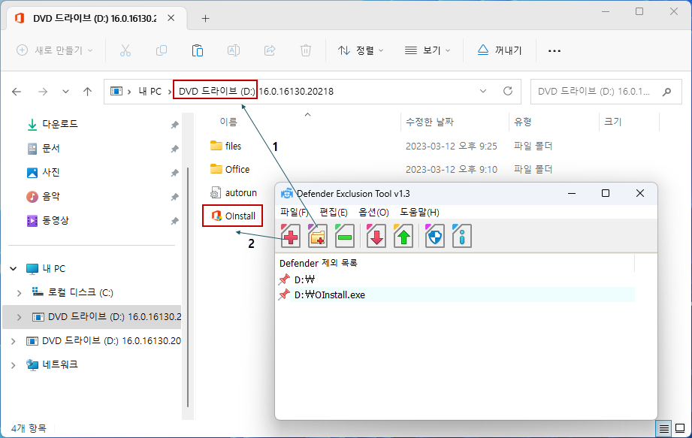Image resolution: width=692 pixels, height=438 pixels.
Task: Open the three-dot more options menu
Action: 555,51
